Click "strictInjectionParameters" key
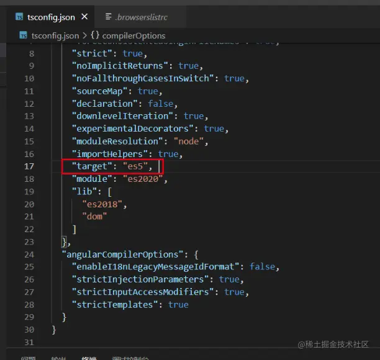380x360 pixels. pos(140,279)
